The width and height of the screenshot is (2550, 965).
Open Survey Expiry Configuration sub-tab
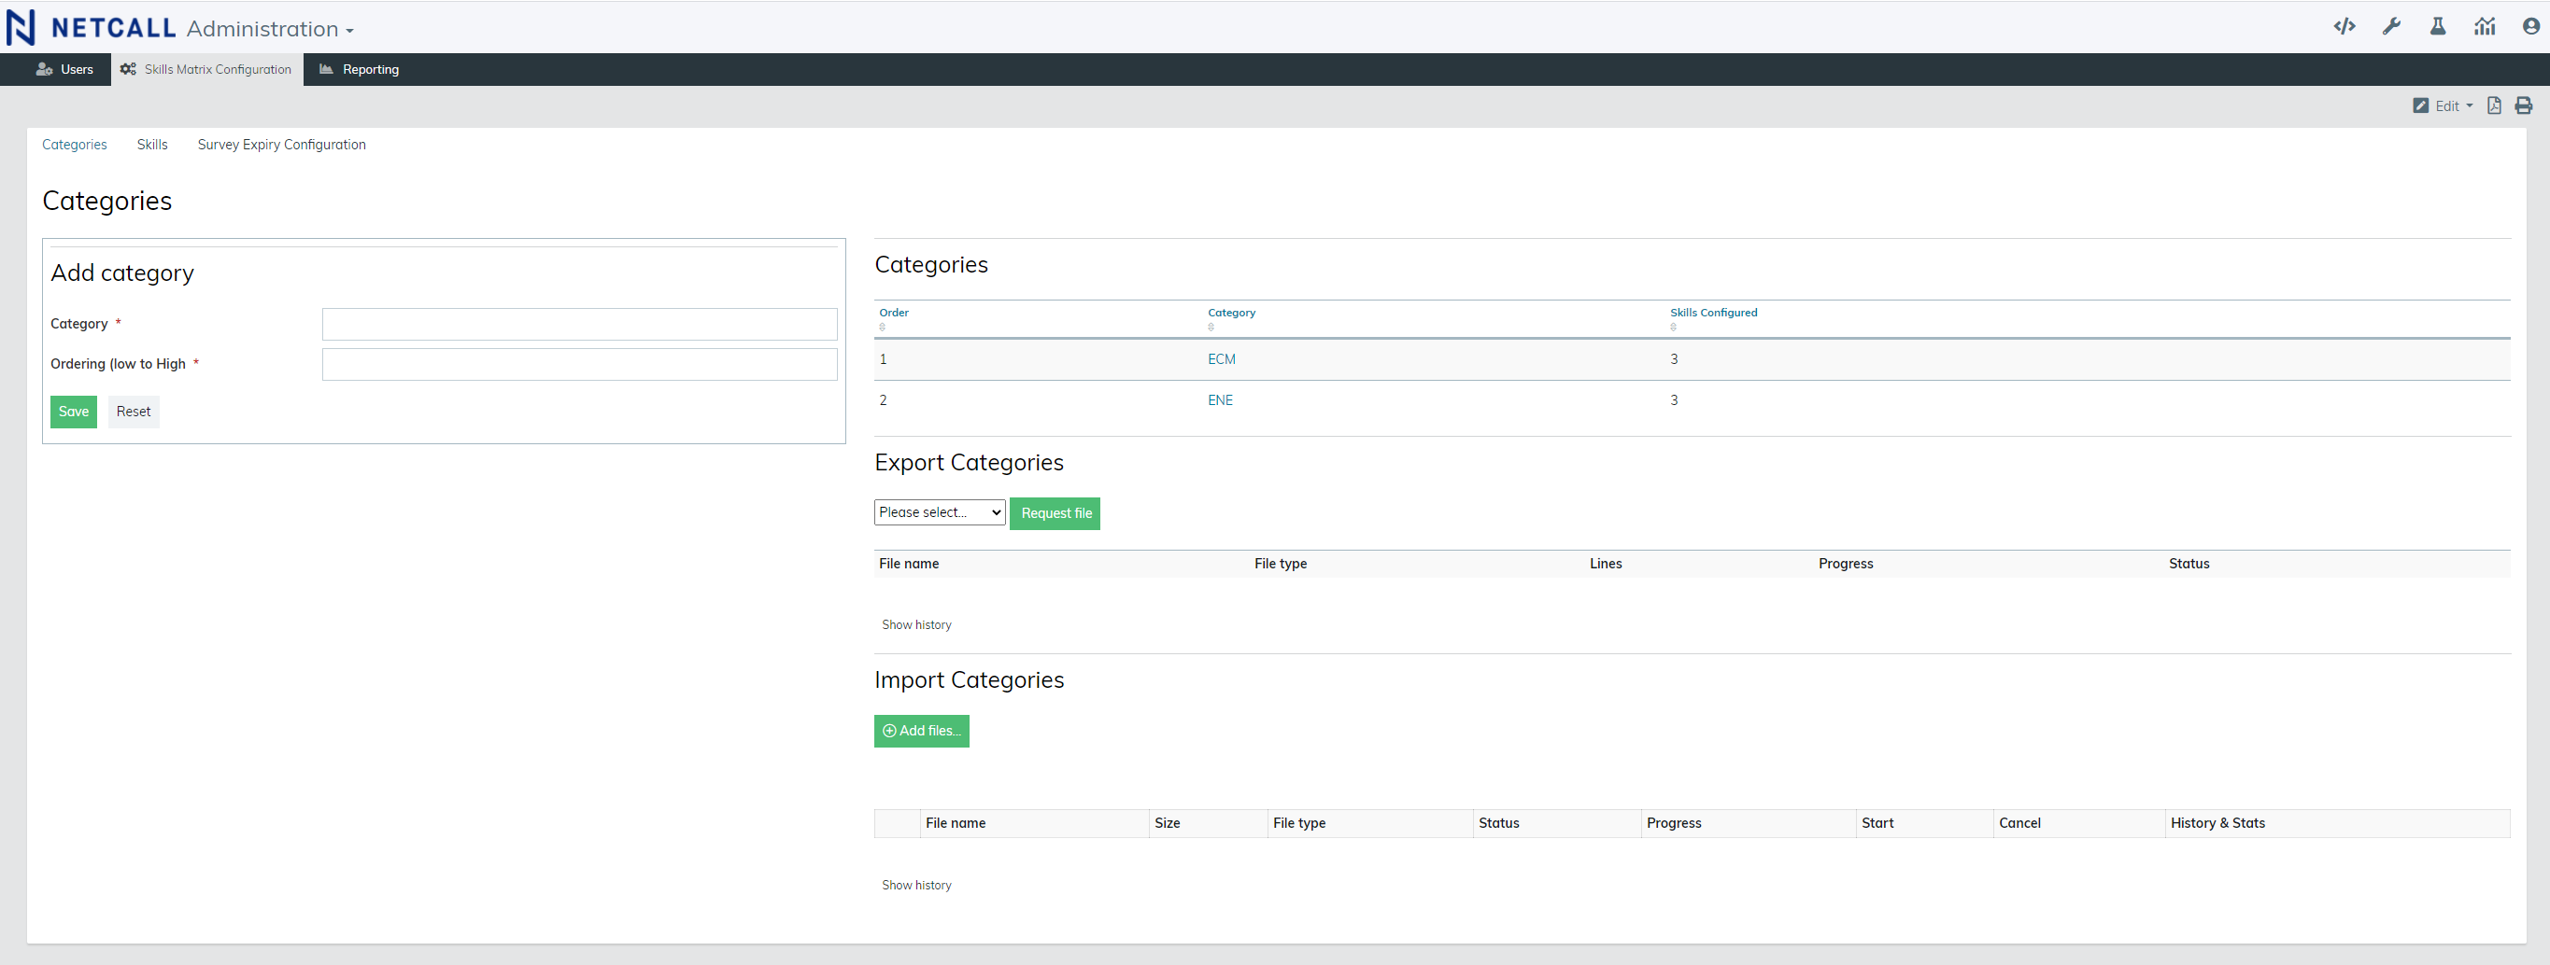(x=281, y=145)
